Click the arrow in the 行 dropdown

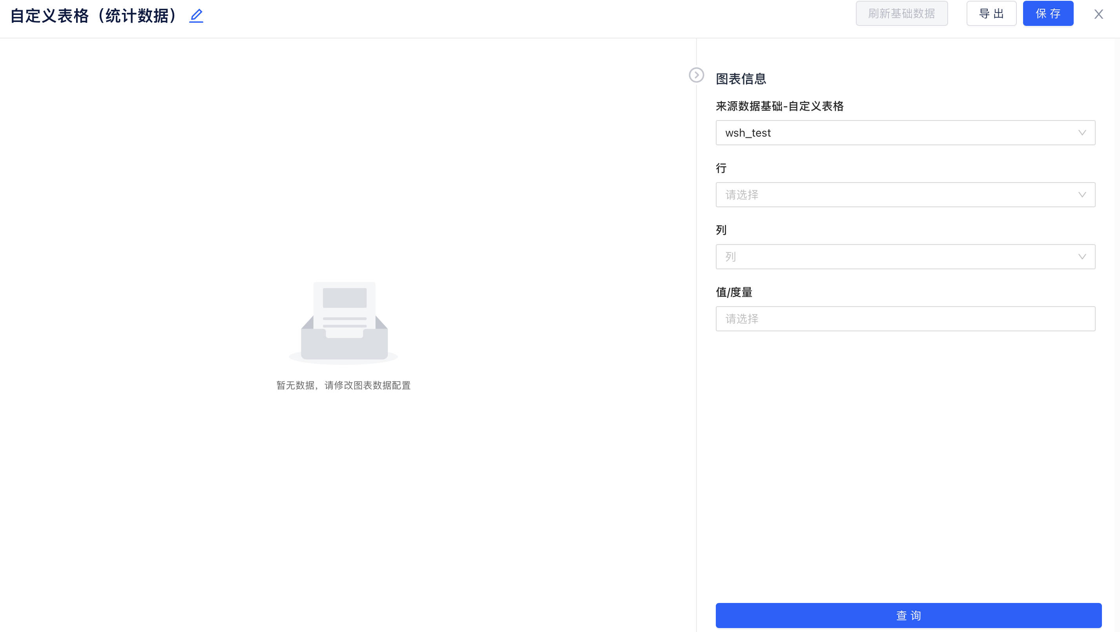pos(1082,194)
